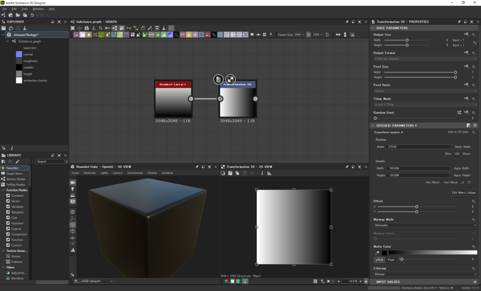Image resolution: width=481 pixels, height=291 pixels.
Task: Toggle the RGB channels display in 2D view
Action: coord(238,281)
